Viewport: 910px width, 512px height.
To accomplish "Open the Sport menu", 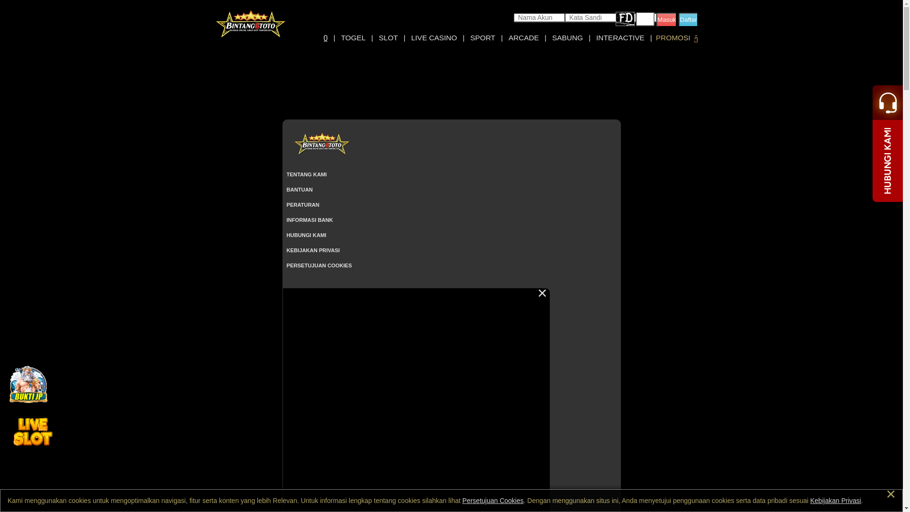I will click(482, 38).
